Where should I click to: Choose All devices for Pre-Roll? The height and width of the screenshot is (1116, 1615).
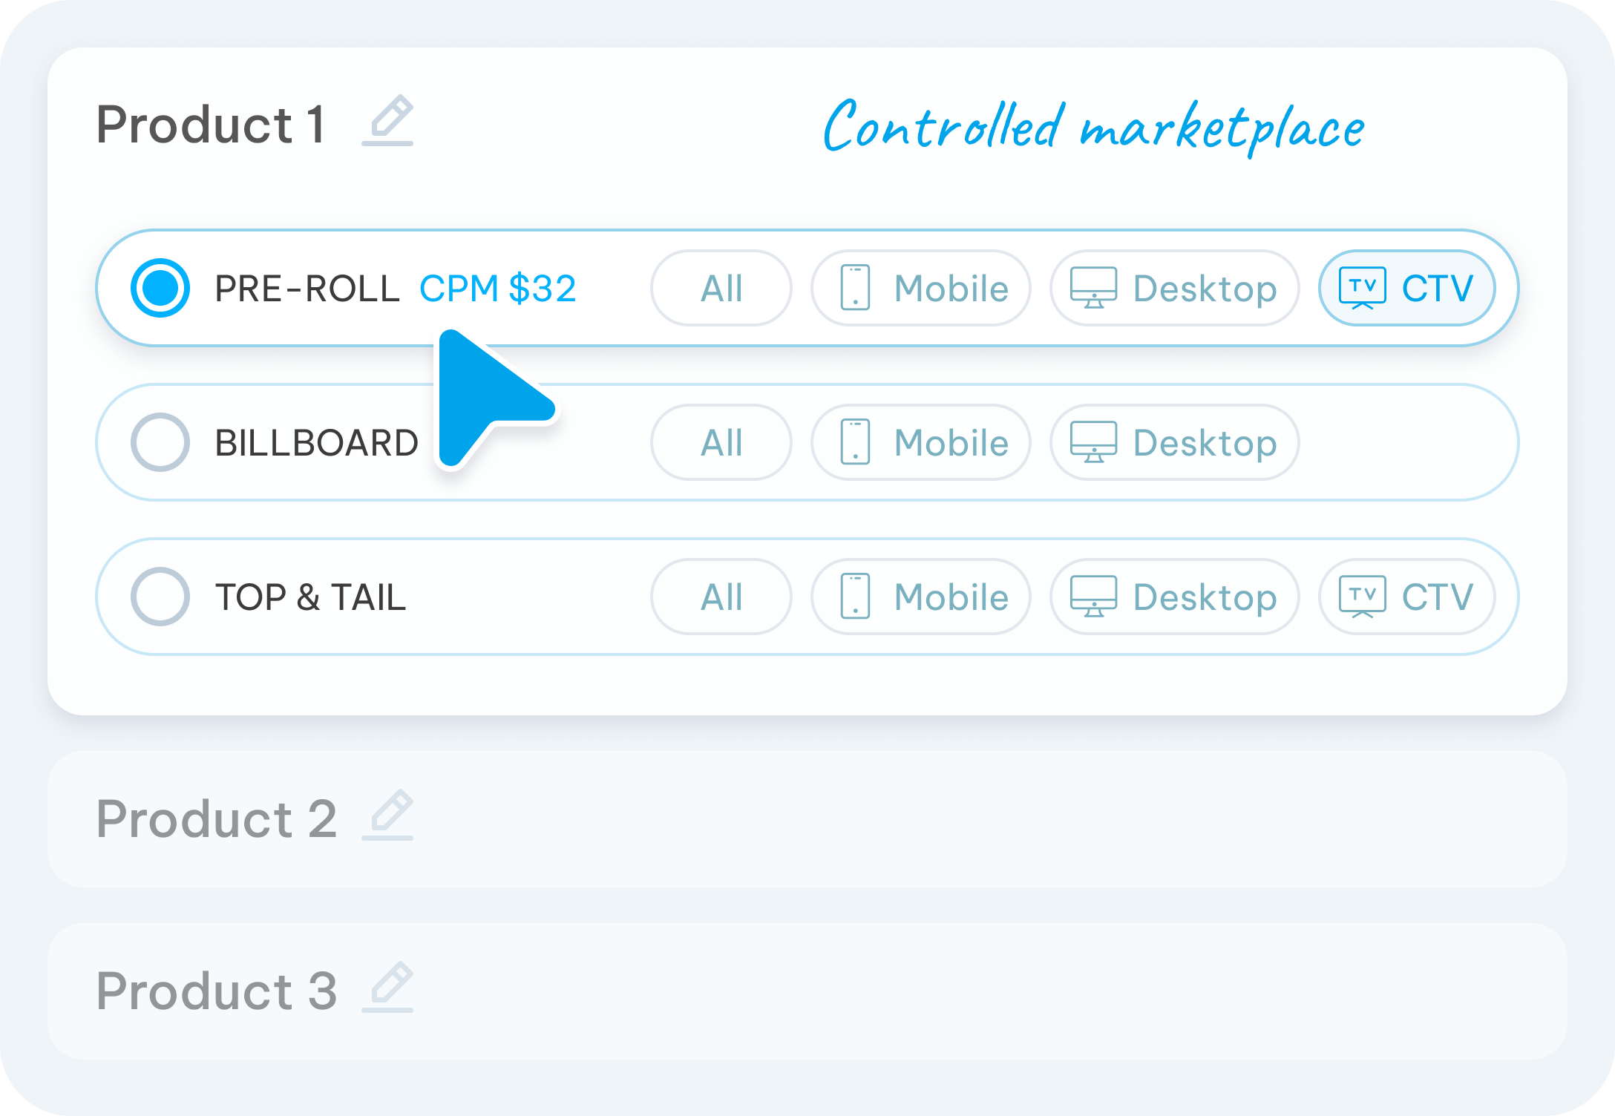721,288
